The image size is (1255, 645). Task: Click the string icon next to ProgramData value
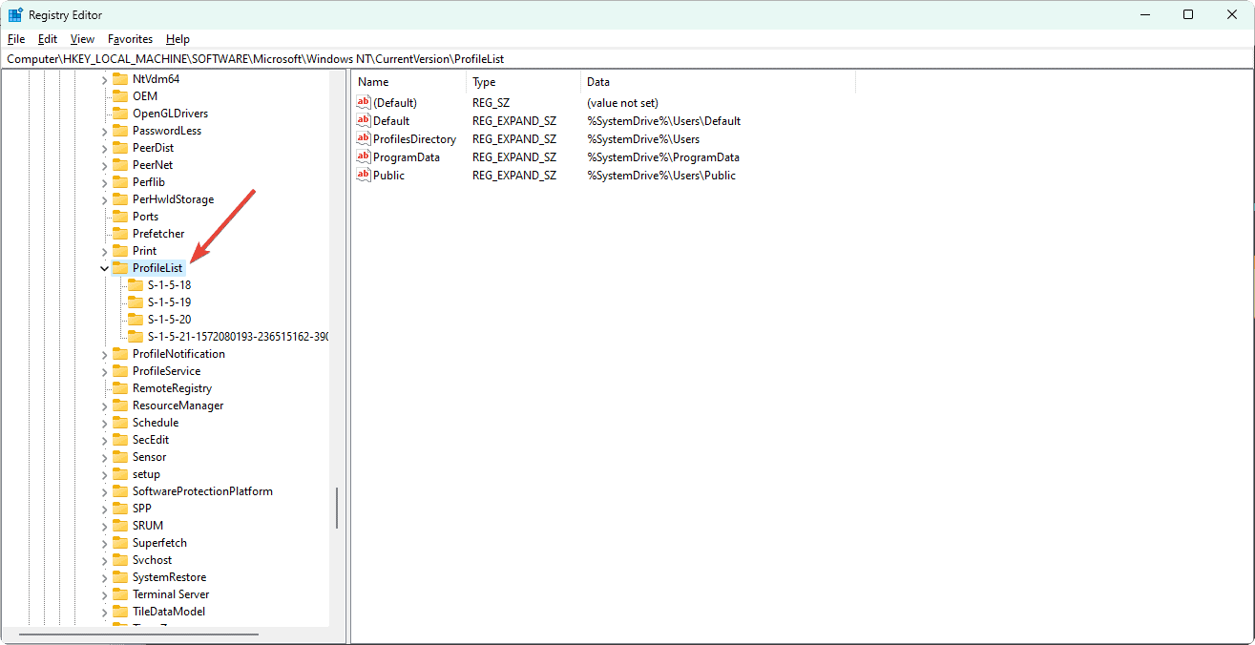point(363,157)
